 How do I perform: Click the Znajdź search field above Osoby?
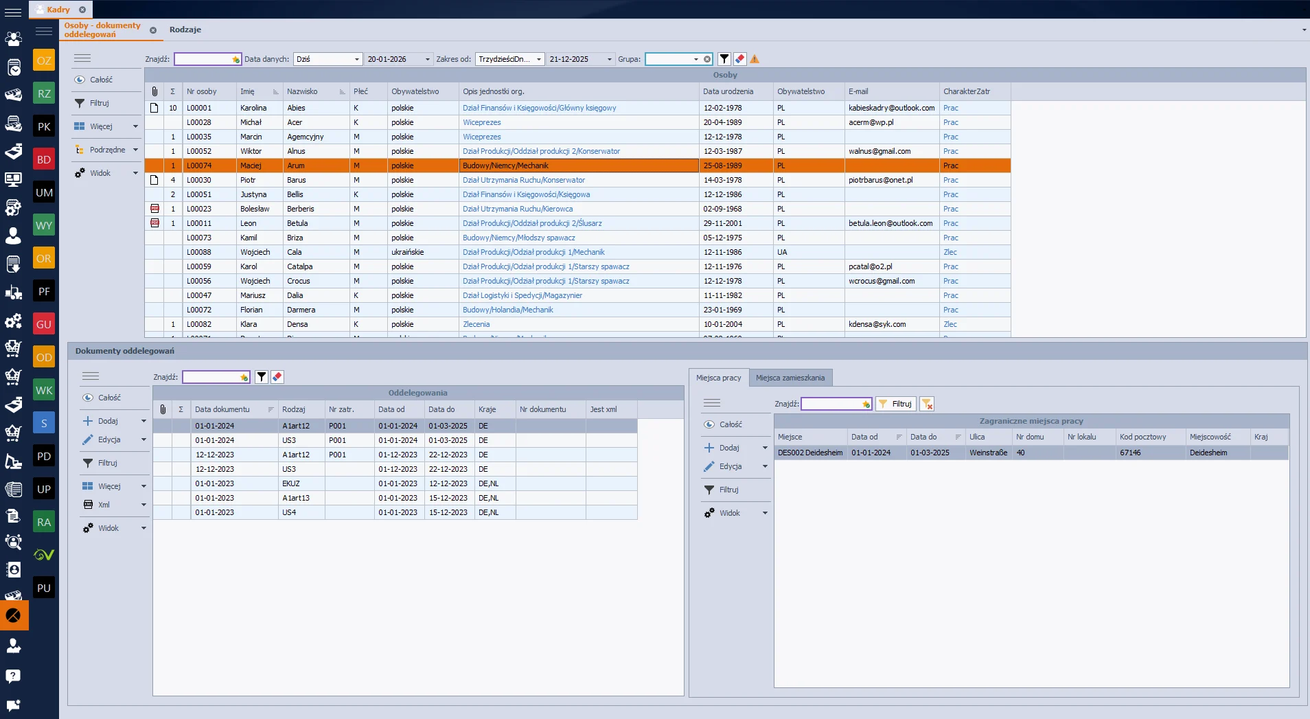point(203,59)
